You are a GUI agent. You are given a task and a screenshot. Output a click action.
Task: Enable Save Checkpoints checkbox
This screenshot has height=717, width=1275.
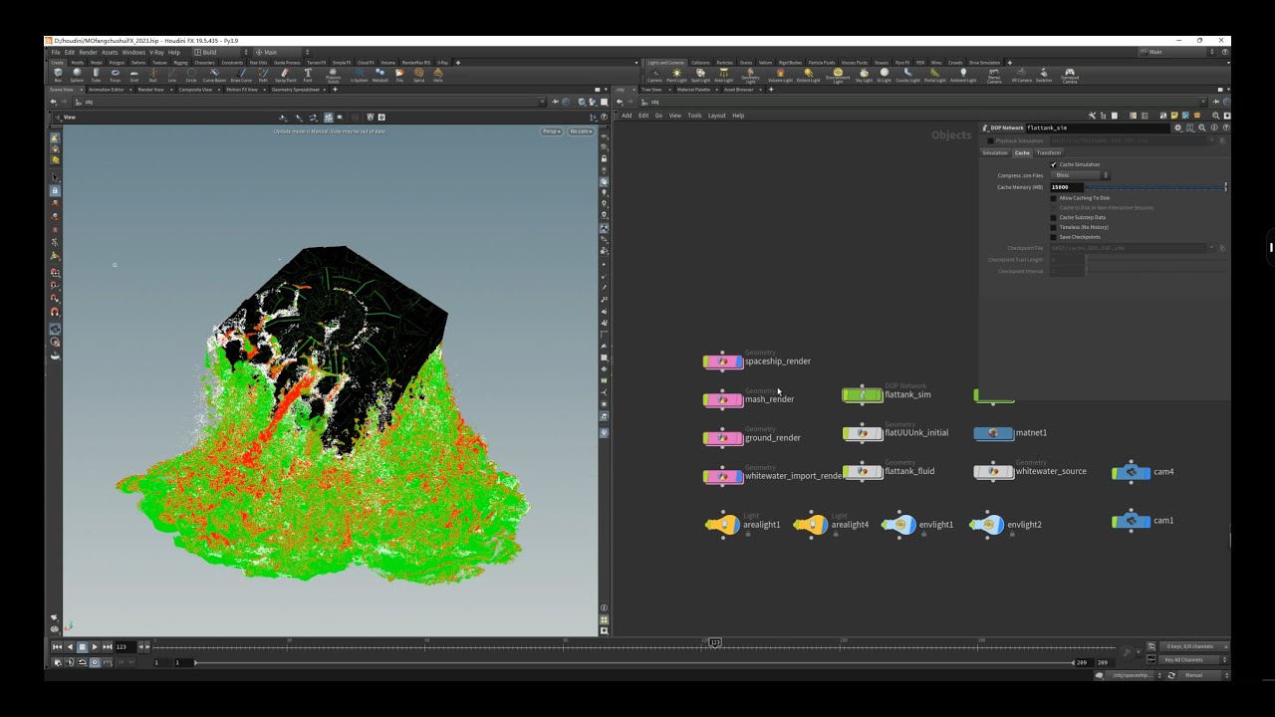pyautogui.click(x=1054, y=237)
